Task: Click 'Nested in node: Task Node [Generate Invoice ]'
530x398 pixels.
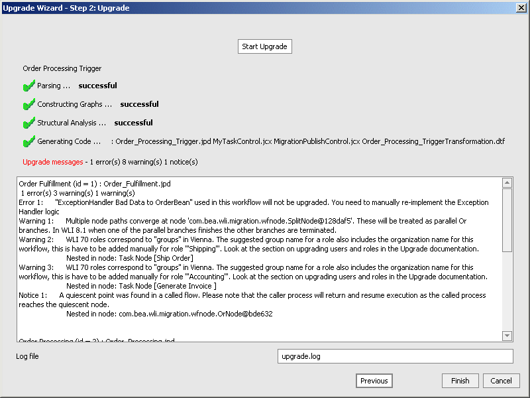Action: coord(141,286)
